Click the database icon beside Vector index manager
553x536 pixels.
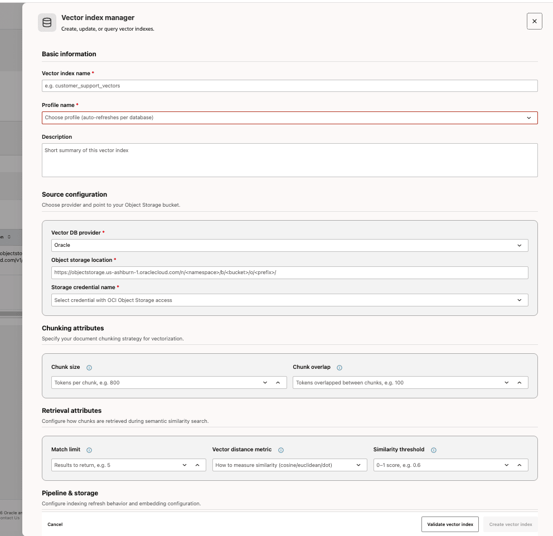[47, 22]
